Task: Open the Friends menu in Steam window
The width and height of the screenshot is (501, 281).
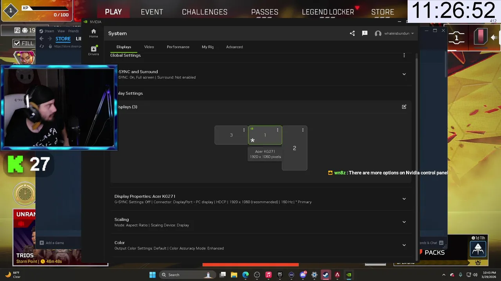Action: 74,31
